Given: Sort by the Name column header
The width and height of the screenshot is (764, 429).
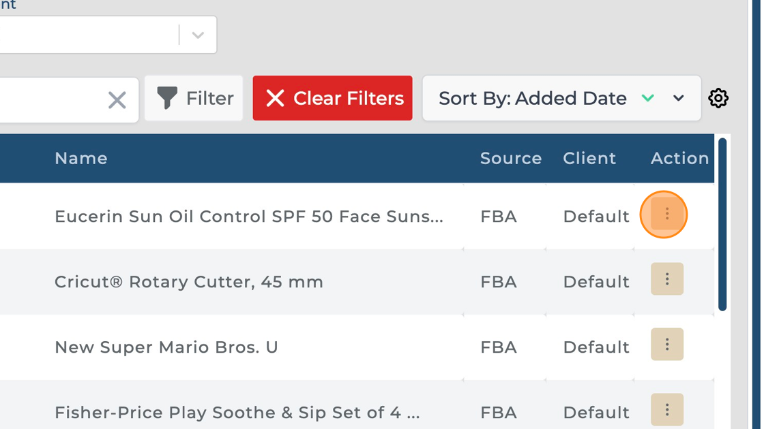Looking at the screenshot, I should [81, 158].
